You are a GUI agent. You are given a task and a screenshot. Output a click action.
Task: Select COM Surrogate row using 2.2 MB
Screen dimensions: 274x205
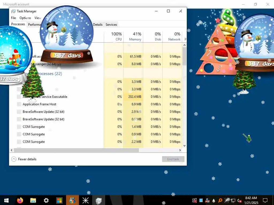tap(96, 142)
